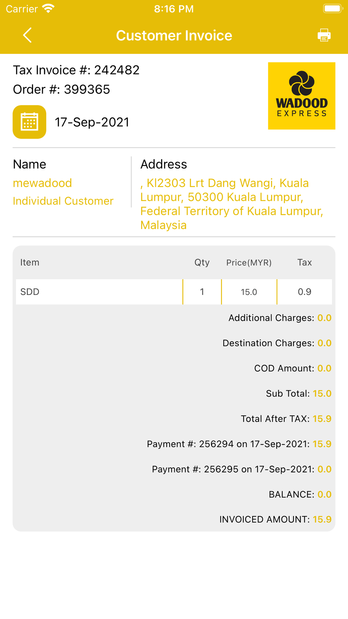Tap Destination Charges line
The width and height of the screenshot is (348, 619).
point(277,343)
